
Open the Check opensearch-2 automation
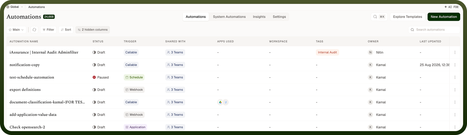(27, 127)
